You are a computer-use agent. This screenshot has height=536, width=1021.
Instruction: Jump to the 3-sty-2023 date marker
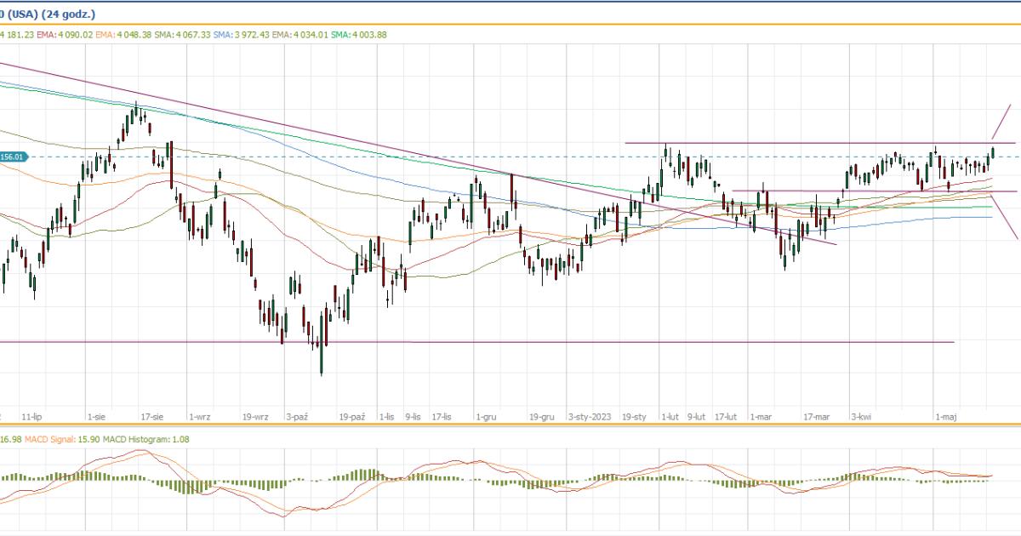click(590, 417)
